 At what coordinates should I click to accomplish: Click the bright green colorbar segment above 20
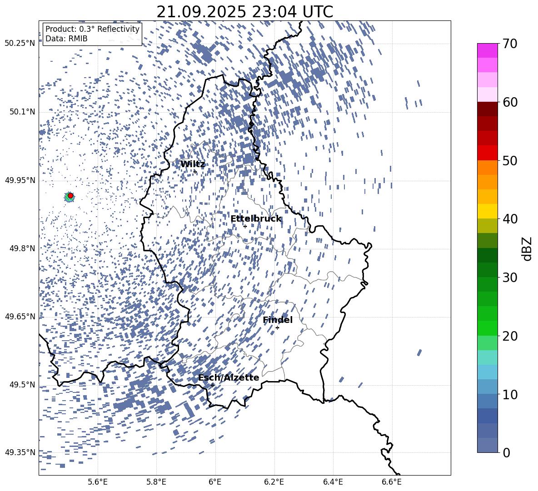(x=487, y=328)
